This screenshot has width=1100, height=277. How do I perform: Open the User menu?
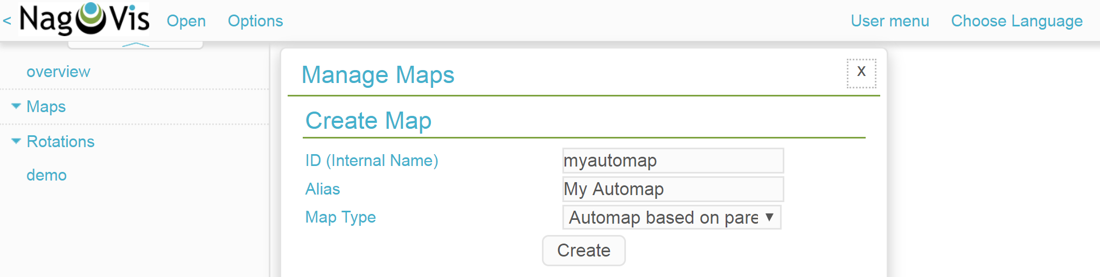(890, 21)
